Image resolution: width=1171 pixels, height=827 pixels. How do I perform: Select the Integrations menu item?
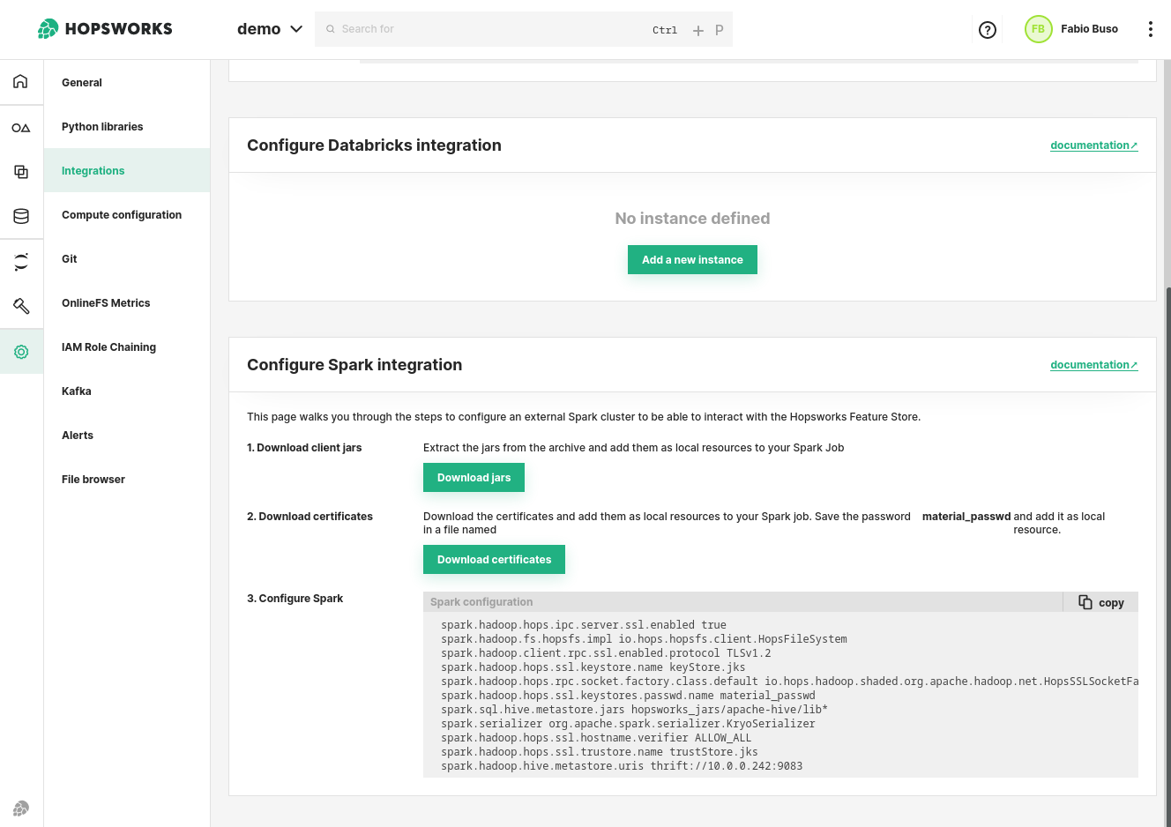93,170
